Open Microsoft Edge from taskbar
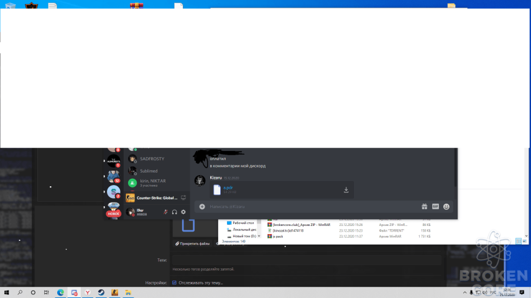The width and height of the screenshot is (531, 298). coord(60,292)
